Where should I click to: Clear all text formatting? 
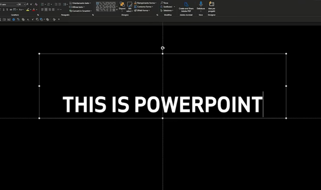tap(36, 4)
